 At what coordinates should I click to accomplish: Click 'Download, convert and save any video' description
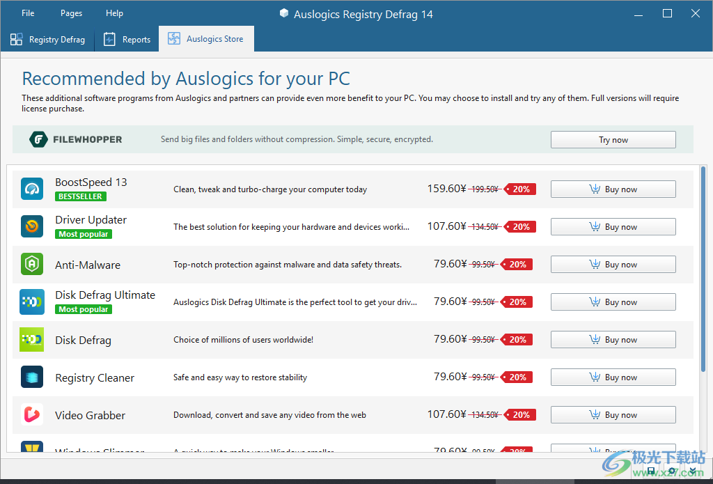click(269, 415)
